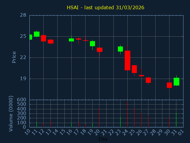Viewport: 190px width, 143px height.
Task: Click the Day axis label at bottom
Action: (x=103, y=139)
